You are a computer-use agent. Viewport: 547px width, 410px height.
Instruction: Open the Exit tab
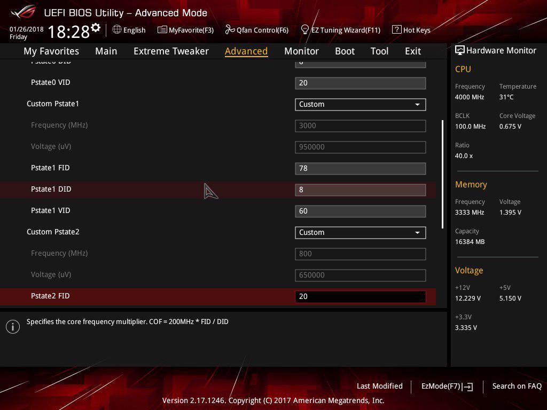tap(413, 51)
